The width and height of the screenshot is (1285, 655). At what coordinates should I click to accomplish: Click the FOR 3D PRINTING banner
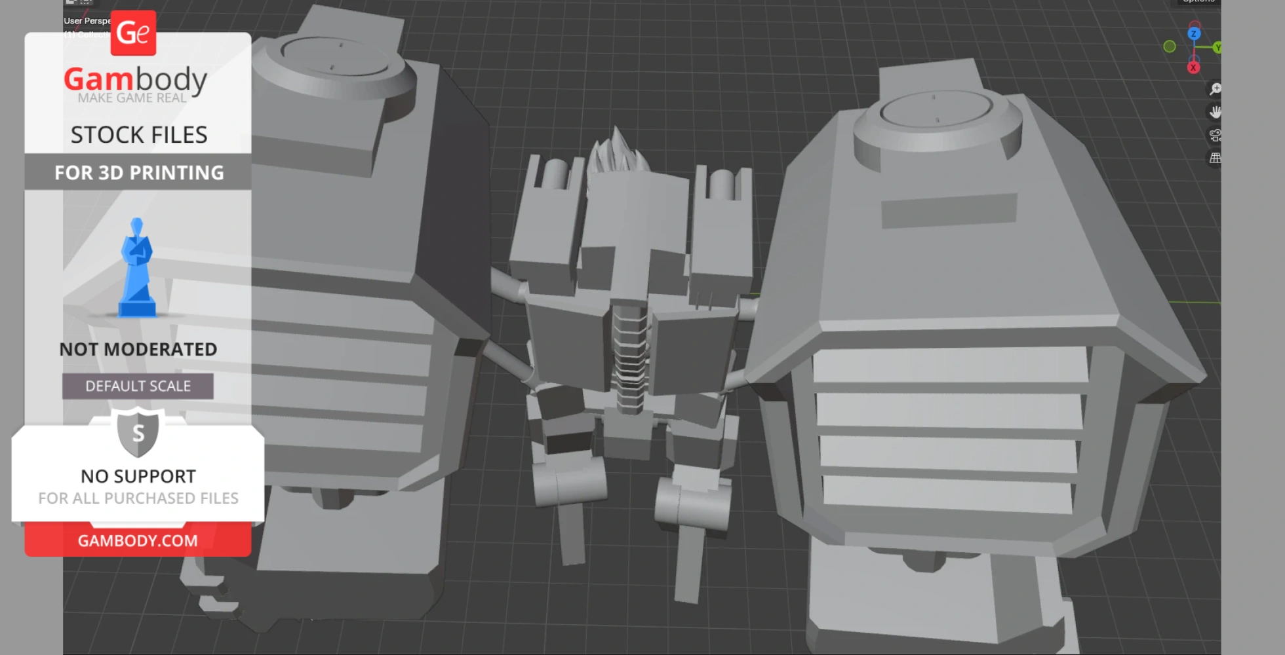[x=138, y=172]
